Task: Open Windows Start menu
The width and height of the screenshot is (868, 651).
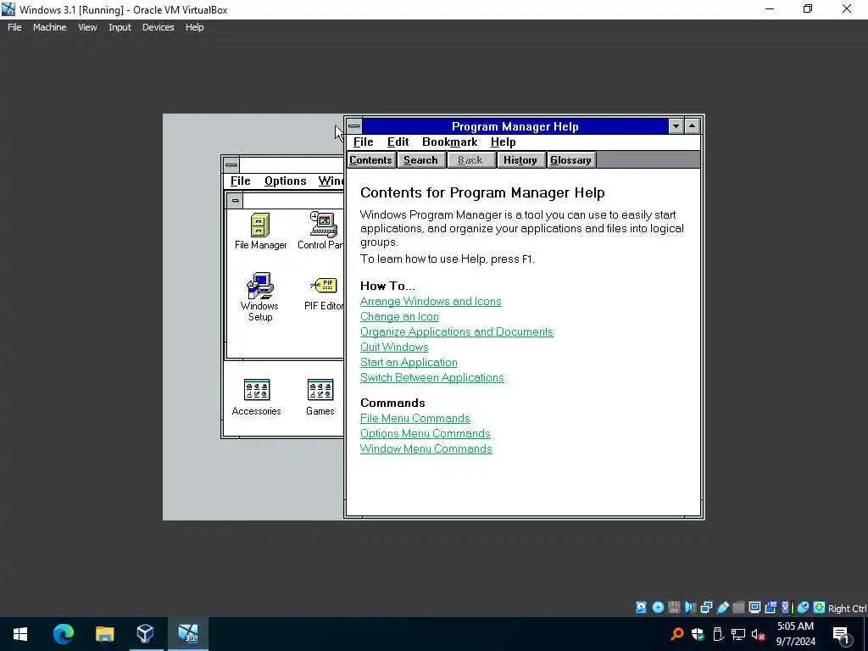Action: pyautogui.click(x=20, y=634)
